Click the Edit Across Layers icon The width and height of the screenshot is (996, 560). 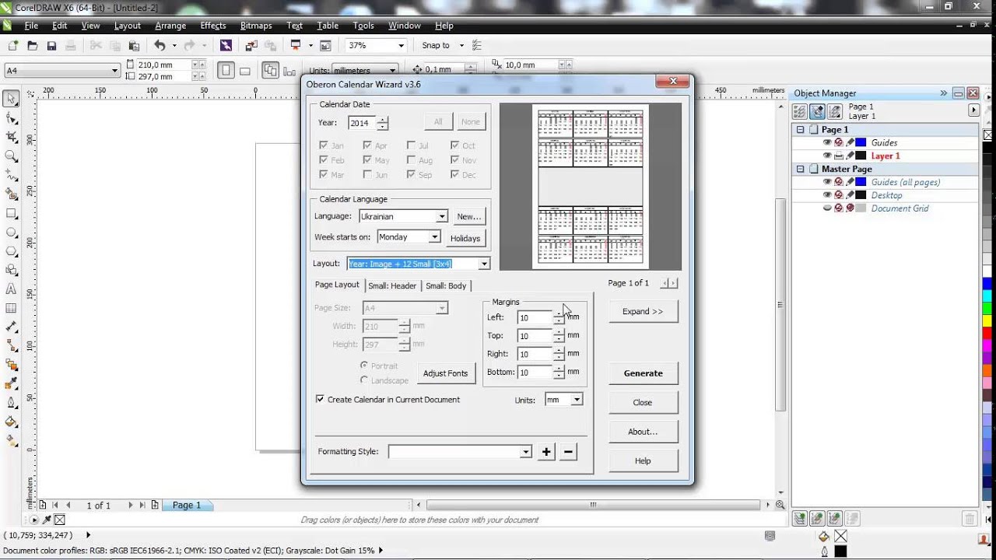click(817, 112)
